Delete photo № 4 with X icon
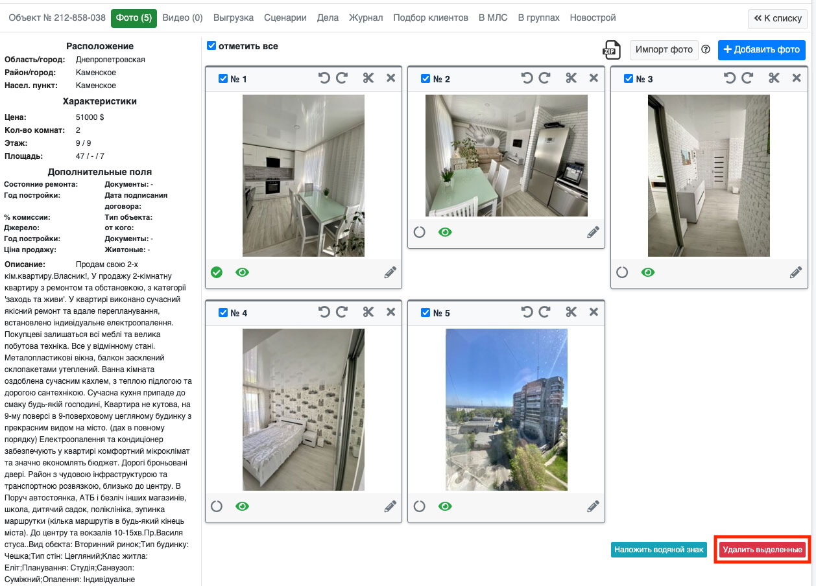This screenshot has height=586, width=816. click(390, 312)
